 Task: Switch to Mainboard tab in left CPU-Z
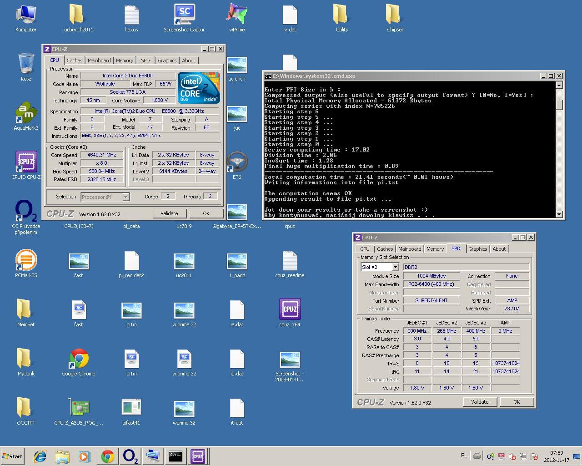(99, 61)
